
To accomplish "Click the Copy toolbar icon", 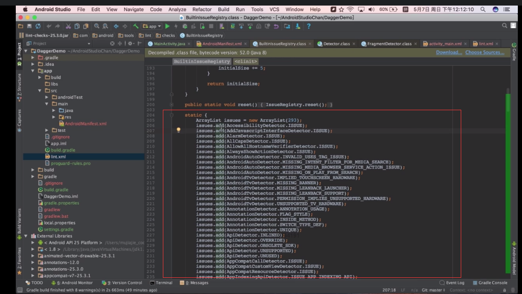I will (x=77, y=26).
